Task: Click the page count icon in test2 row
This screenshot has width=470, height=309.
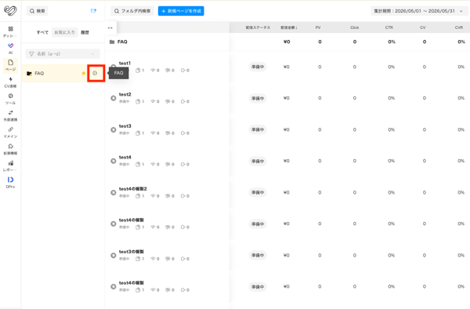Action: [138, 101]
